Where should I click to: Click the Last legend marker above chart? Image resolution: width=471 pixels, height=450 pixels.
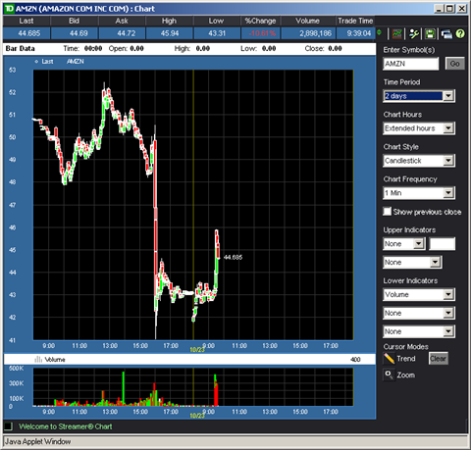(36, 62)
